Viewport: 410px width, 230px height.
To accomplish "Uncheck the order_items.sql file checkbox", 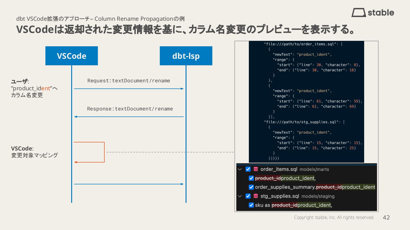I will (248, 169).
